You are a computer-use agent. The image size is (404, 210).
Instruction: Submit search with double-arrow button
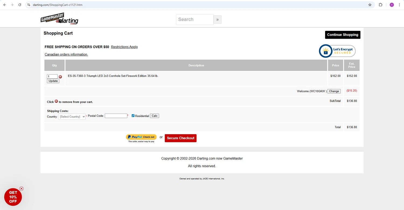click(x=217, y=19)
